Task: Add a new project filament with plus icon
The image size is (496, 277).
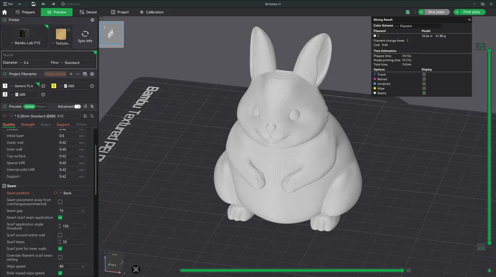Action: pyautogui.click(x=71, y=74)
